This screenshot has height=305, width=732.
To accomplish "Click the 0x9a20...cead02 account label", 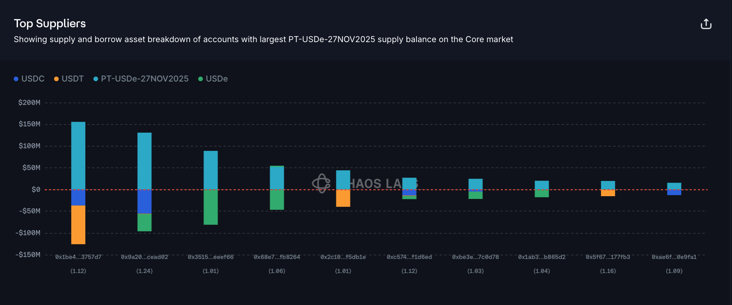I will 144,257.
